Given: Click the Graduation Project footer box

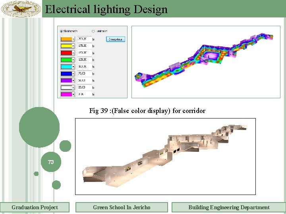Looking at the screenshot, I should tap(35, 207).
